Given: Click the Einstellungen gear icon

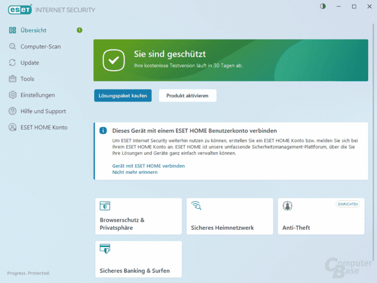Looking at the screenshot, I should (12, 95).
